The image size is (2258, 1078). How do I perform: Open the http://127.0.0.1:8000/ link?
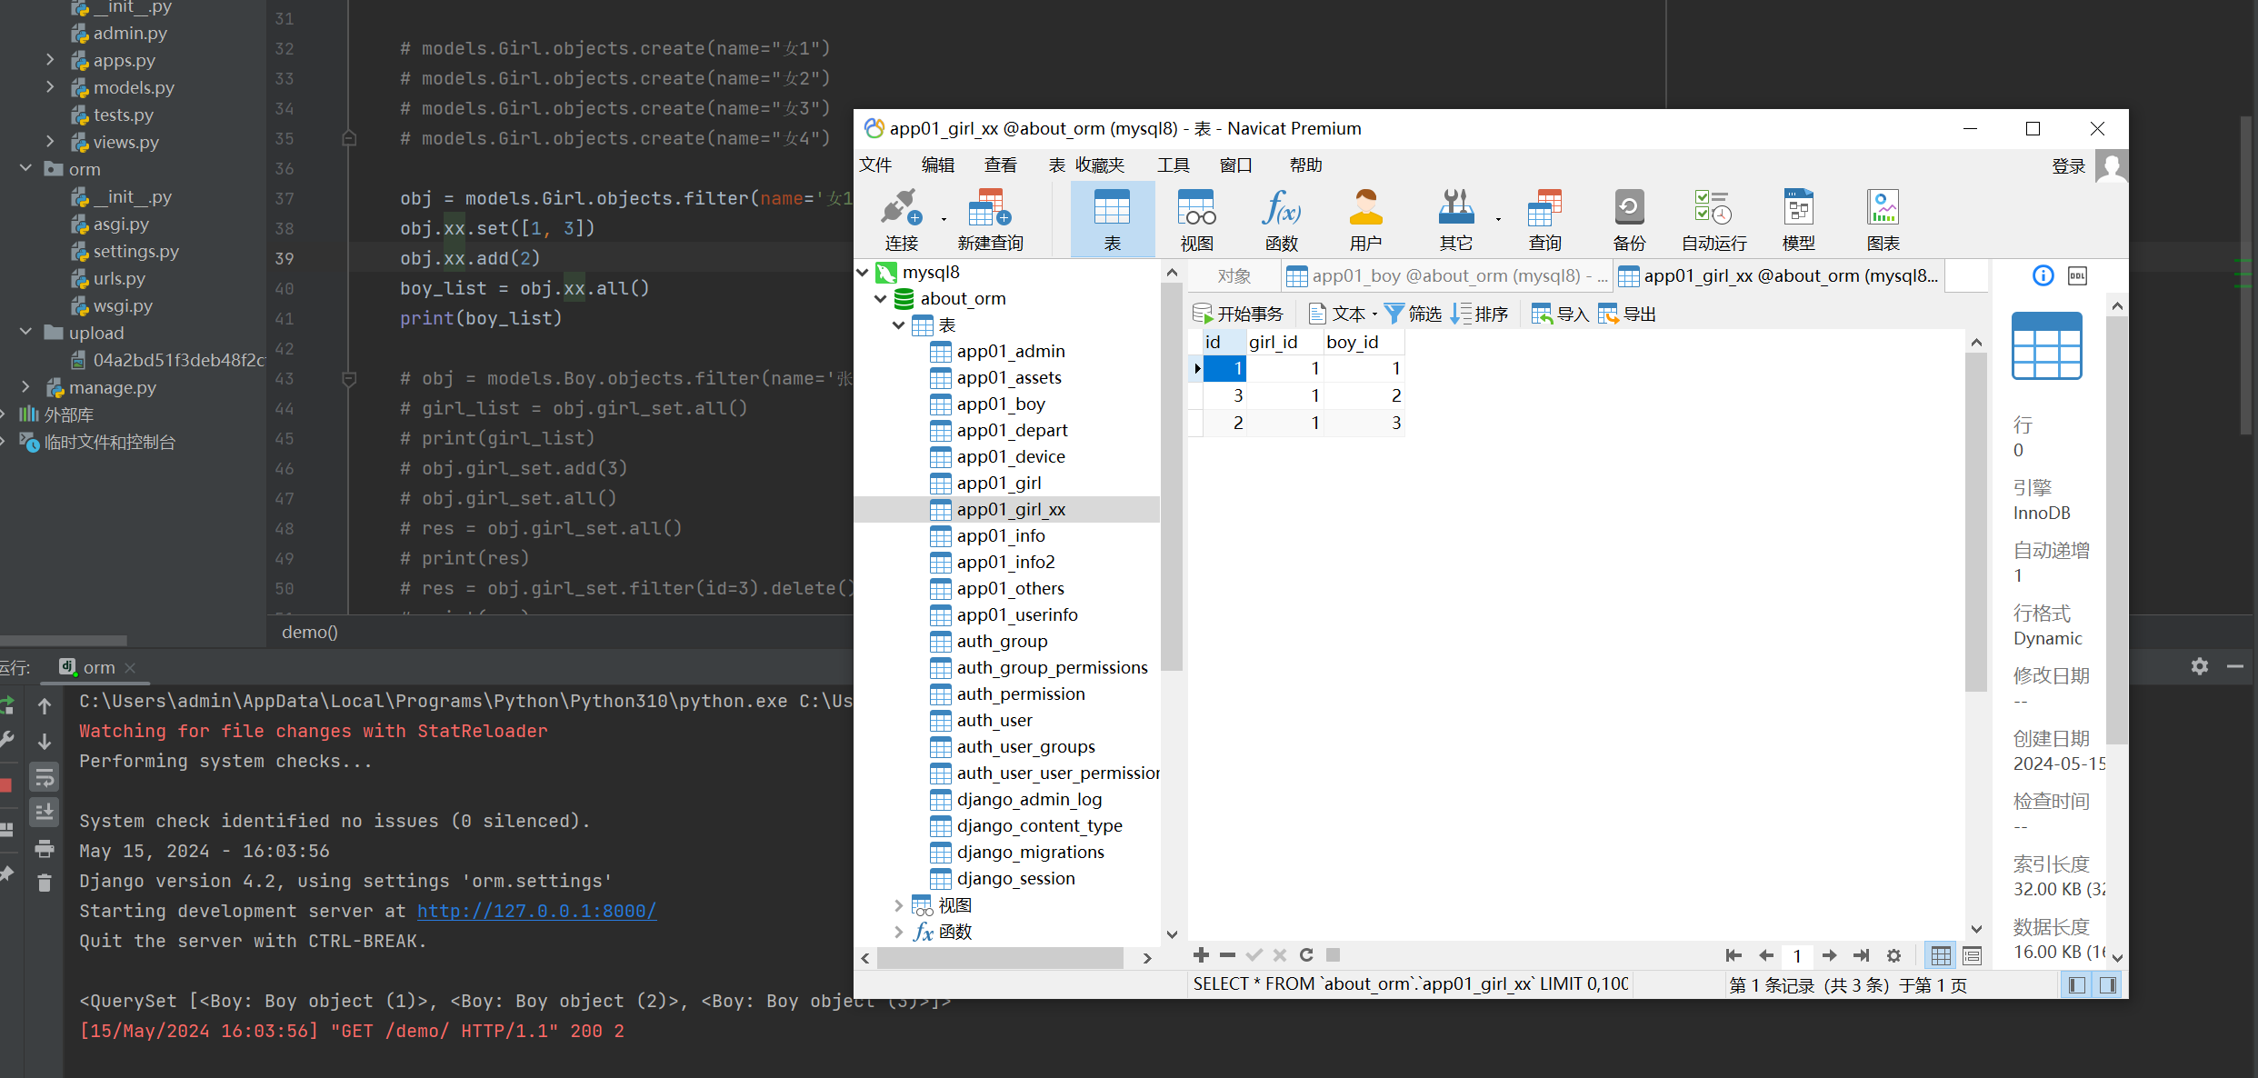(536, 911)
